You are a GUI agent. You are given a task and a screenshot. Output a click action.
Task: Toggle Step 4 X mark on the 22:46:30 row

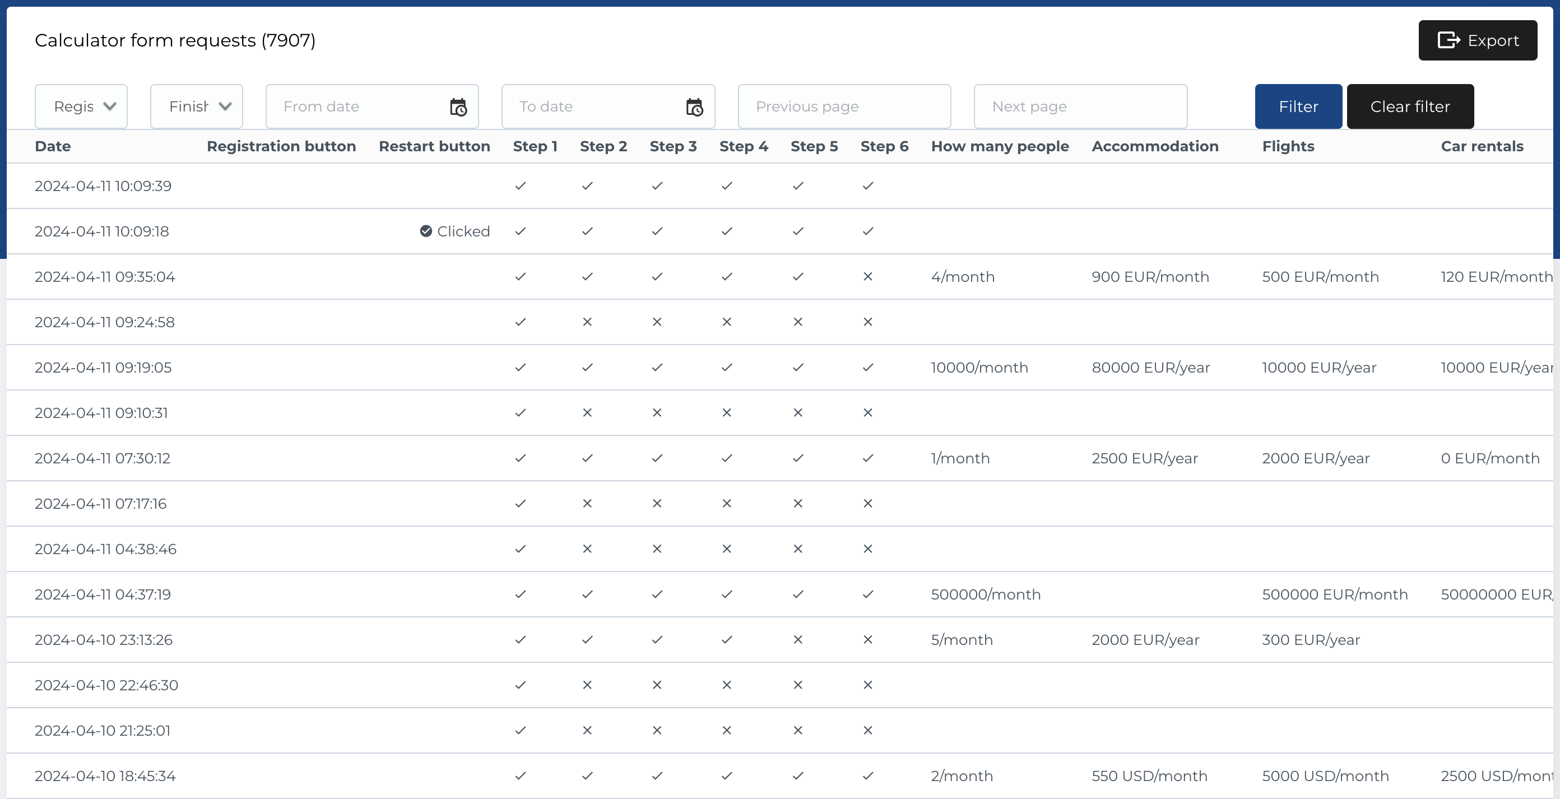coord(727,685)
